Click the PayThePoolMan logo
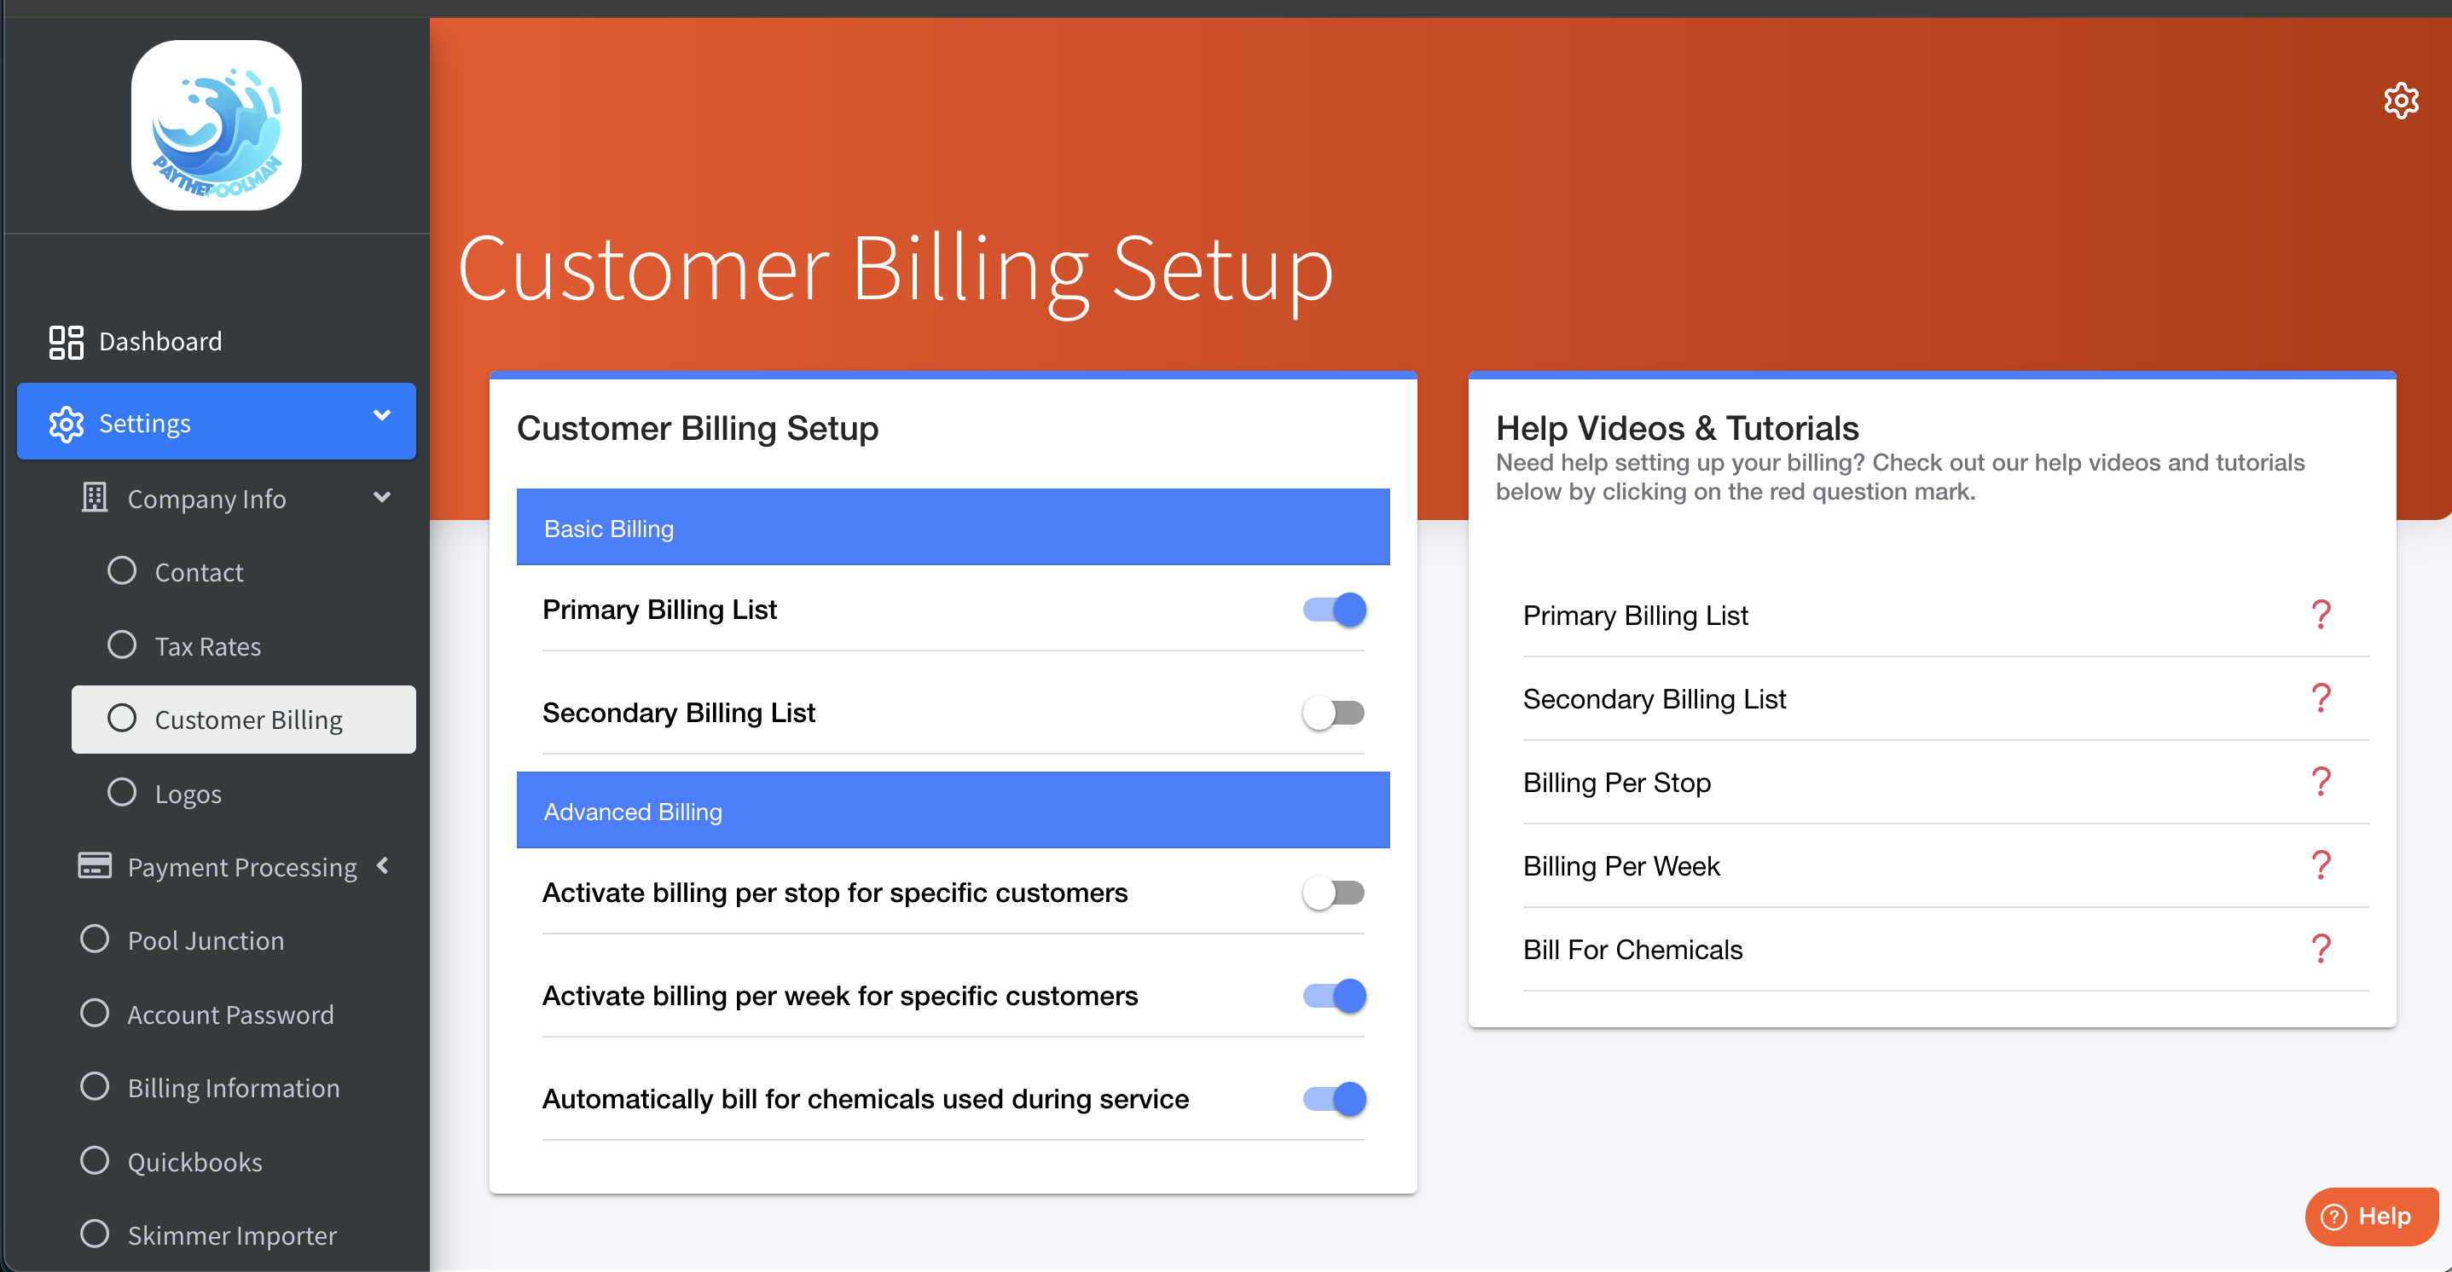 tap(216, 125)
